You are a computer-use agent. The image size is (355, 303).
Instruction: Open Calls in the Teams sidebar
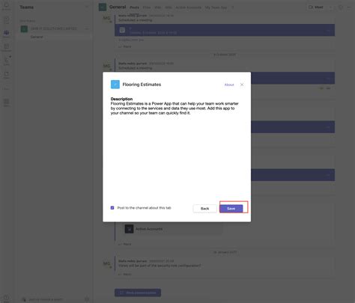[x=6, y=61]
